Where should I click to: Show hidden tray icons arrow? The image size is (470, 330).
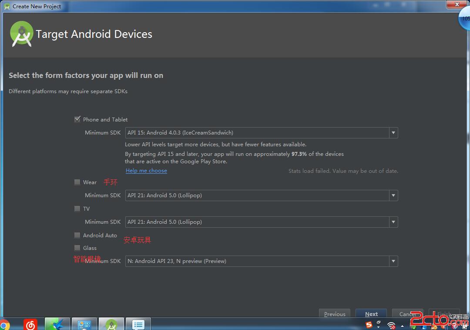coord(402,326)
